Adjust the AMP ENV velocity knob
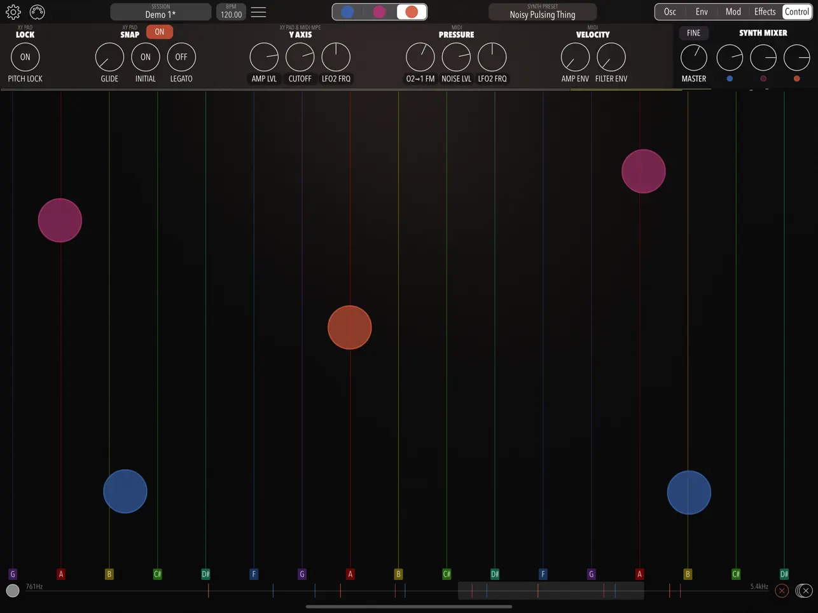Viewport: 818px width, 613px height. (x=574, y=57)
